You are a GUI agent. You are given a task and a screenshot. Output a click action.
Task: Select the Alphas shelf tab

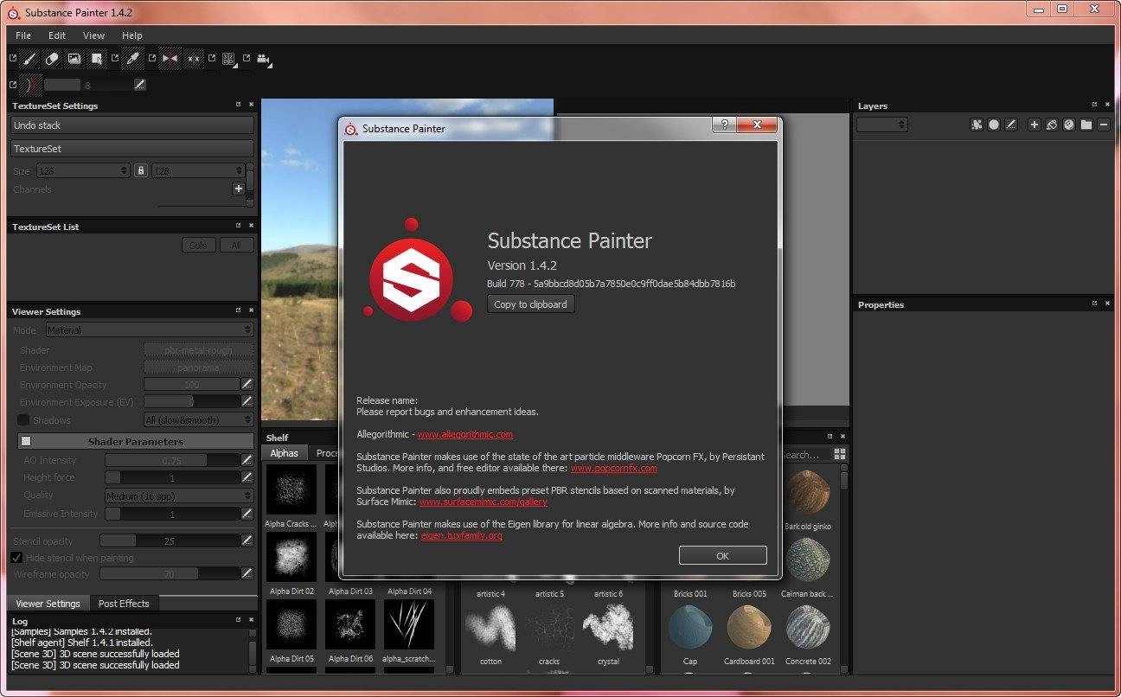click(x=284, y=453)
